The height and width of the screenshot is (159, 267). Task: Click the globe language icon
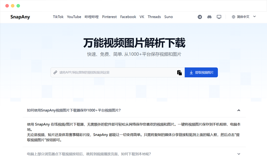tap(233, 17)
